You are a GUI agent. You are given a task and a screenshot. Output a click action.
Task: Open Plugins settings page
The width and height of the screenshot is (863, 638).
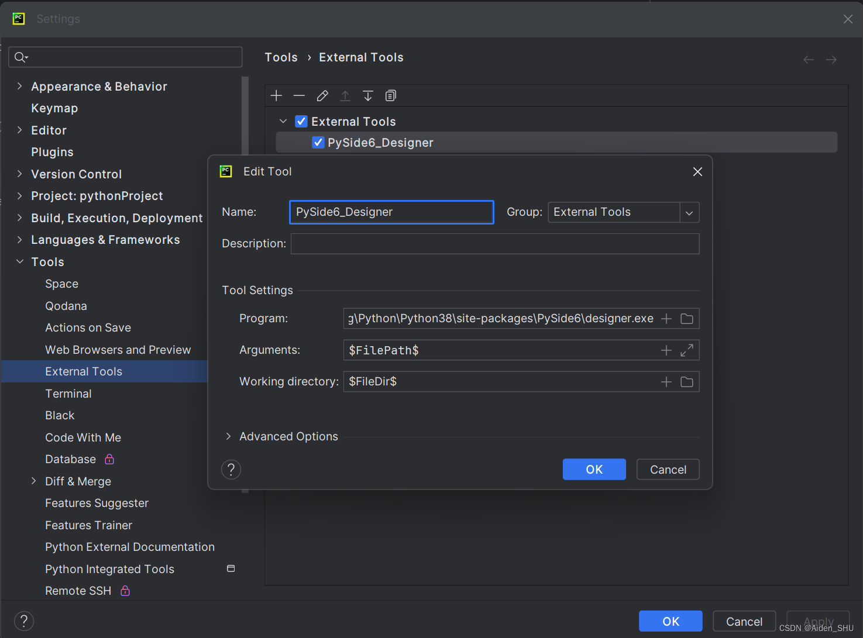tap(52, 152)
